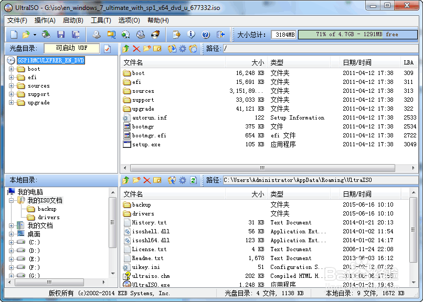Click the gear Properties icon in disc pane
423x302 pixels.
click(183, 49)
